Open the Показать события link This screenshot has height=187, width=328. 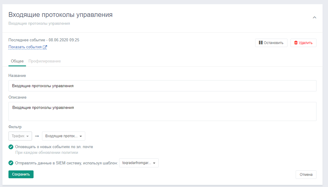25,47
